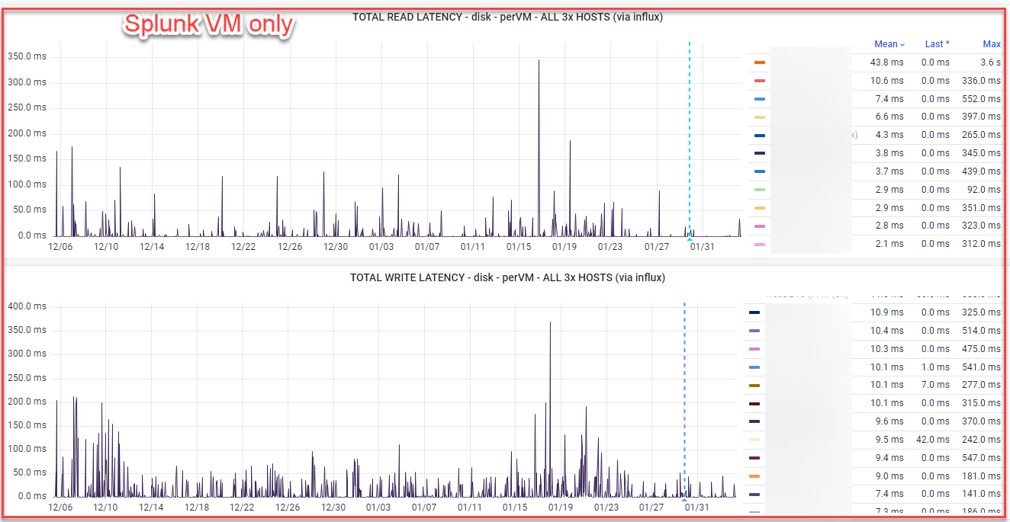This screenshot has height=522, width=1010.
Task: Click the 2.8 ms mean value
Action: pyautogui.click(x=889, y=226)
